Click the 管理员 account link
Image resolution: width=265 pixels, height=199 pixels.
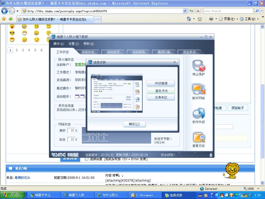[80, 65]
